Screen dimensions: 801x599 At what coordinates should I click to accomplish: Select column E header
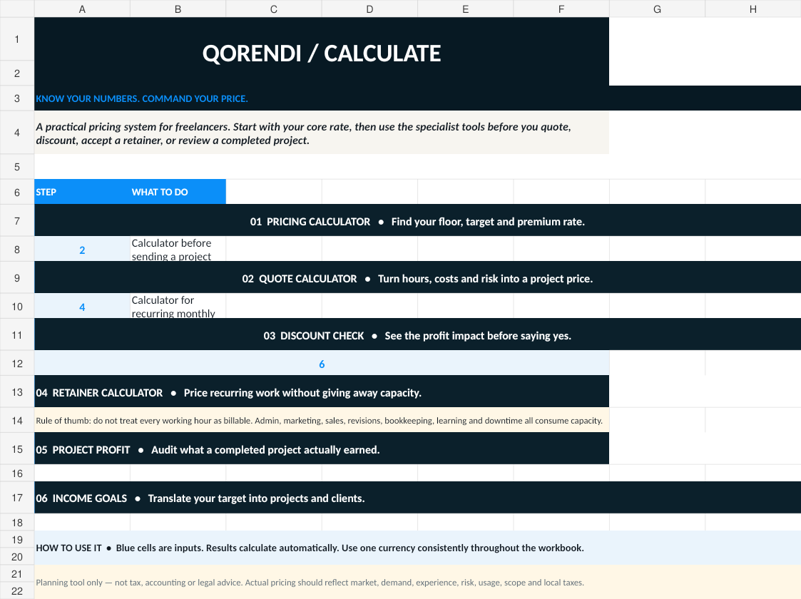point(465,9)
